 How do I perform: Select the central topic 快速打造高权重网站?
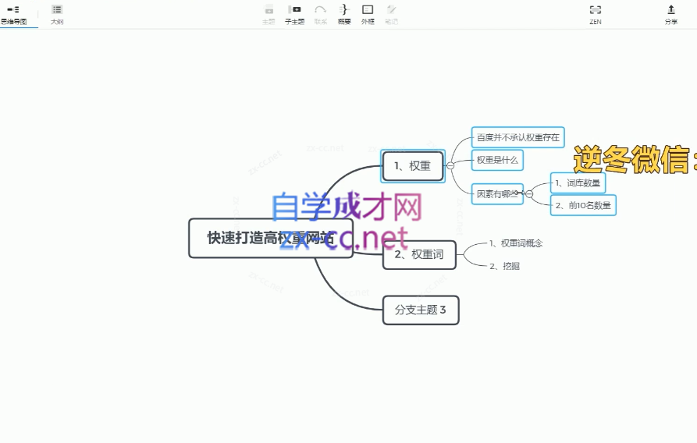271,238
